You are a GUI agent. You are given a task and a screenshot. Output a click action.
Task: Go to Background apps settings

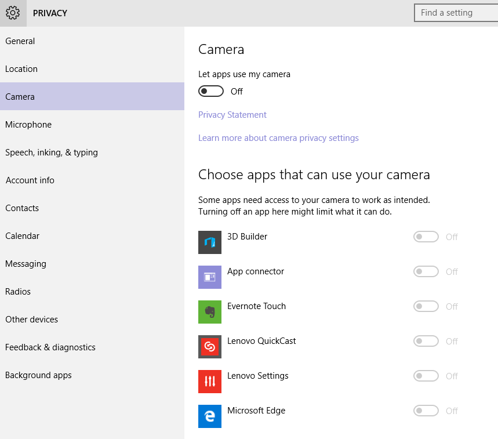[92, 375]
